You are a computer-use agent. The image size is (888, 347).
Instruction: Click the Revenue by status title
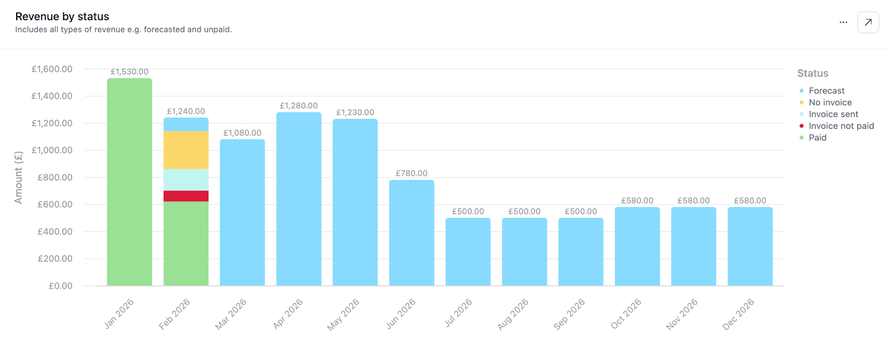point(62,16)
